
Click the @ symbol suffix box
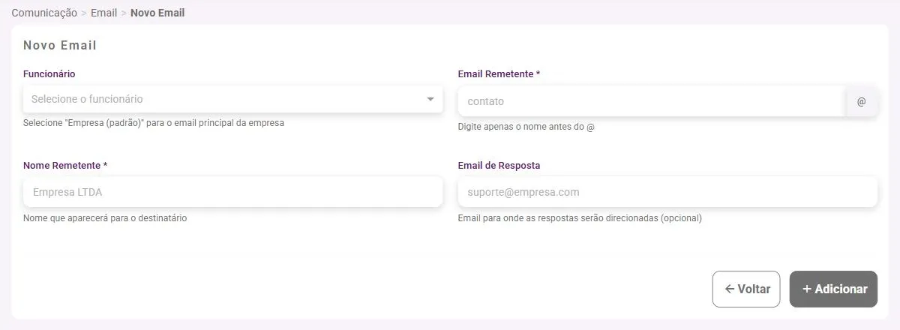(x=861, y=101)
